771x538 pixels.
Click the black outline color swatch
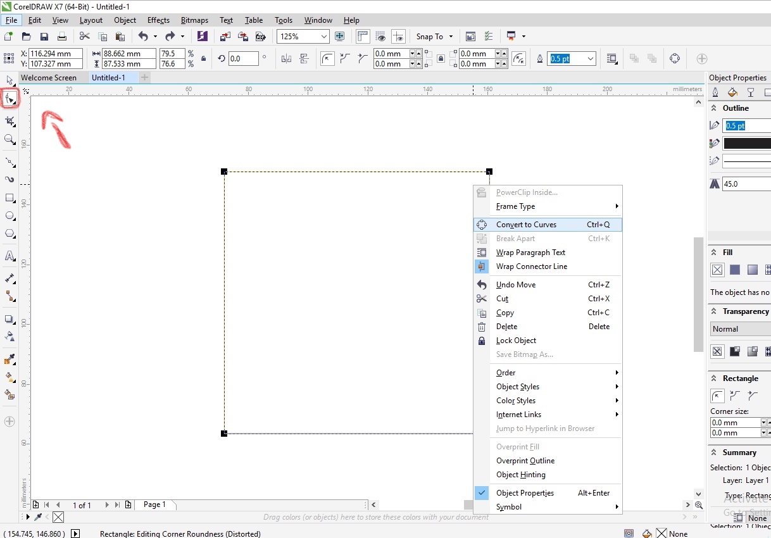tap(747, 144)
